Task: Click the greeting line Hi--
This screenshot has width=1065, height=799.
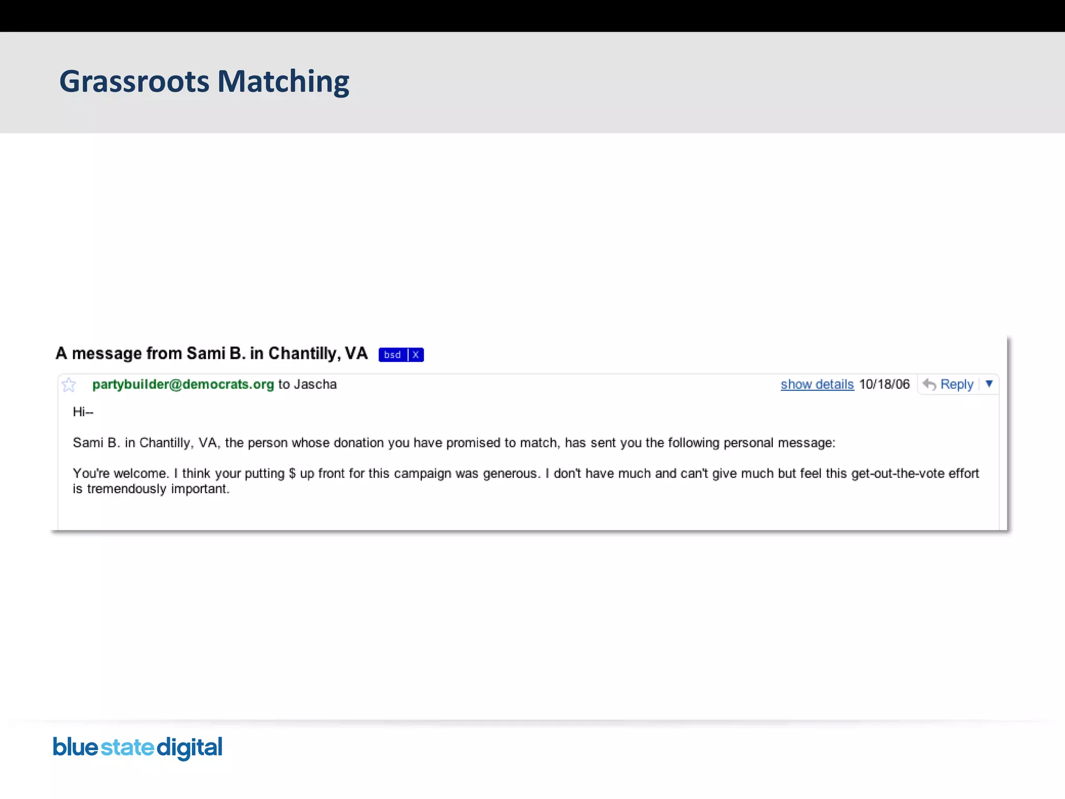Action: (83, 412)
